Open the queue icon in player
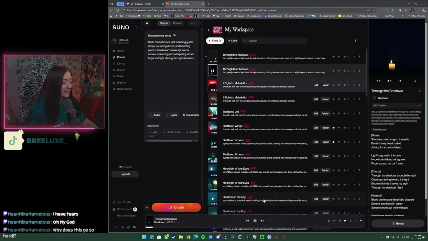The height and width of the screenshot is (241, 428). tap(329, 221)
